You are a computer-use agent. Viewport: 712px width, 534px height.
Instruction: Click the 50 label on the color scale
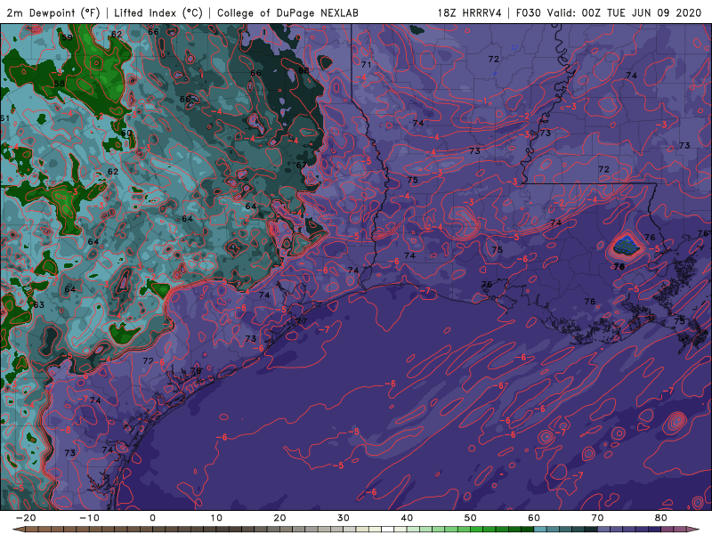(x=471, y=518)
